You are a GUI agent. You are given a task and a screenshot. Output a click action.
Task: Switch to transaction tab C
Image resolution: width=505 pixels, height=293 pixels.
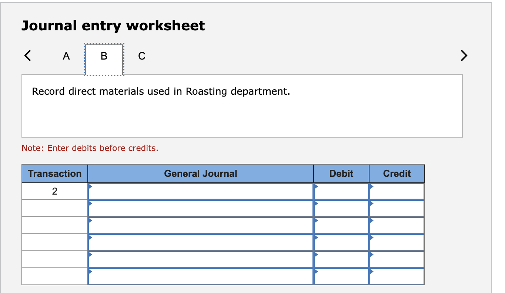point(141,56)
